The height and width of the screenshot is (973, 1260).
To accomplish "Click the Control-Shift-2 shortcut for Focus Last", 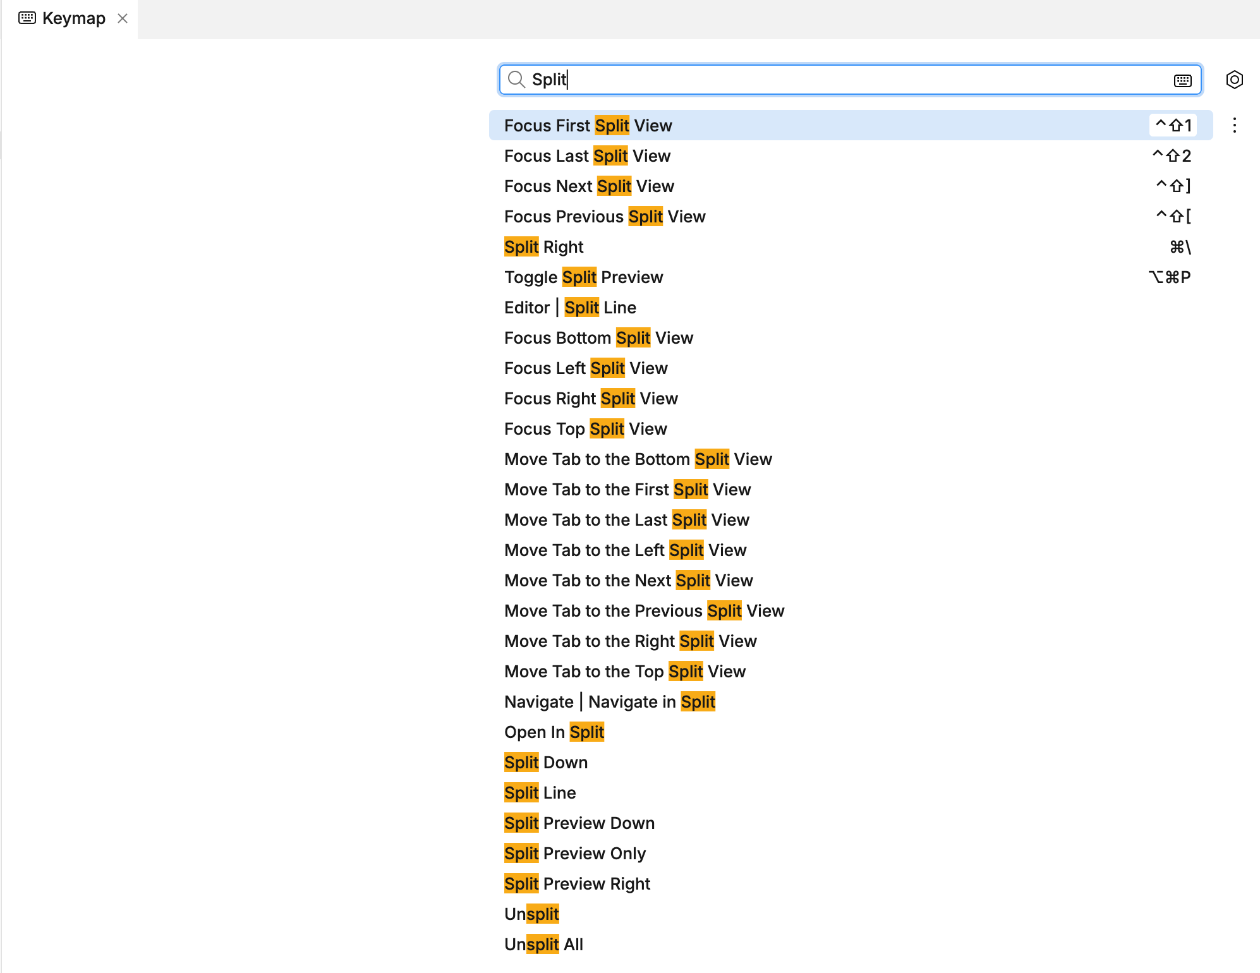I will tap(1172, 155).
